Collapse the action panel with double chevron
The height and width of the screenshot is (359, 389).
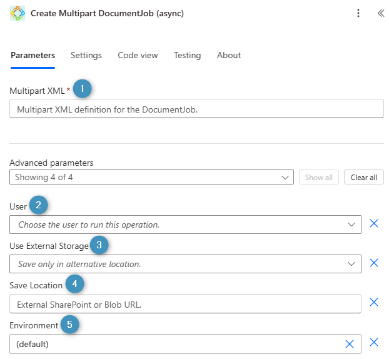point(380,13)
